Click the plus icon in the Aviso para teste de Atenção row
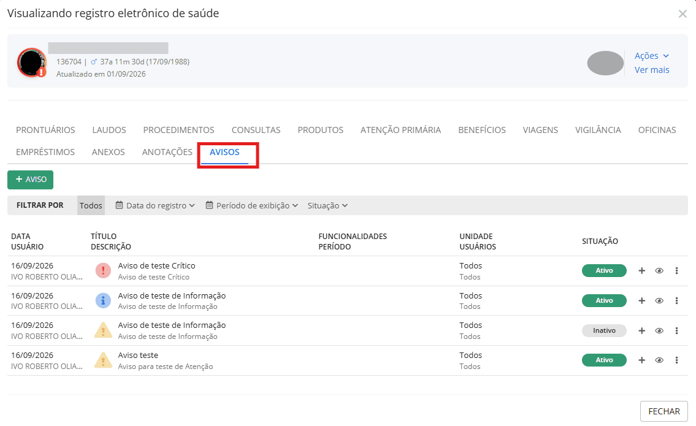696x426 pixels. click(x=641, y=360)
